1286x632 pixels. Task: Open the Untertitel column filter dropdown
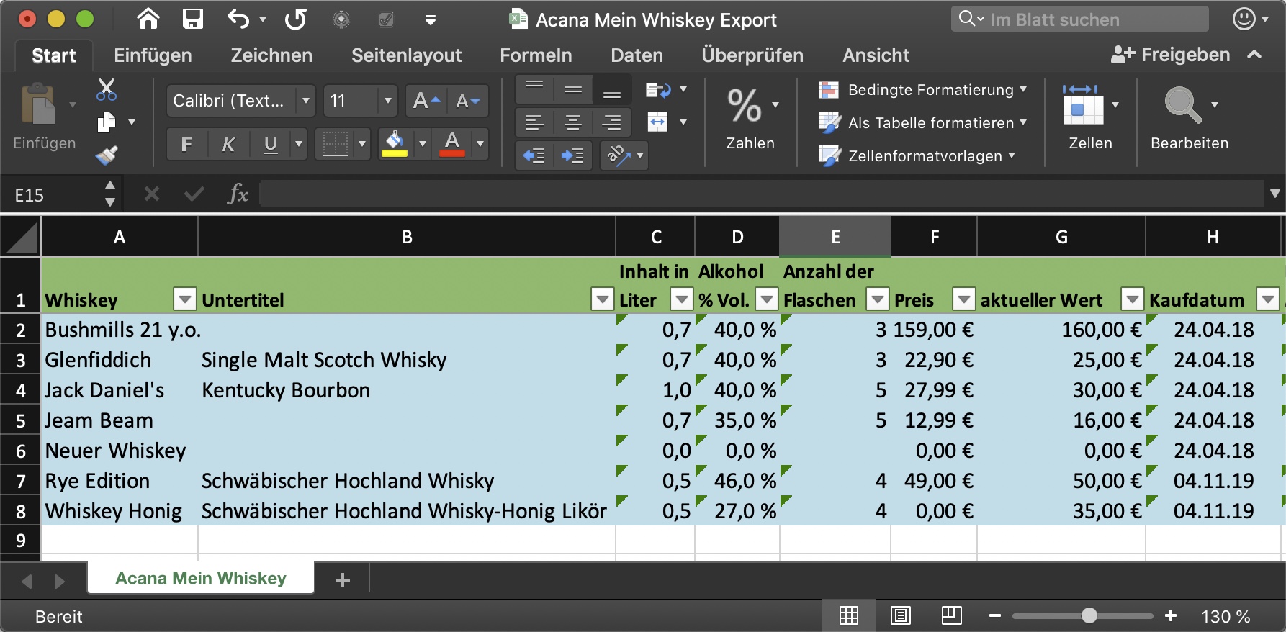(602, 298)
